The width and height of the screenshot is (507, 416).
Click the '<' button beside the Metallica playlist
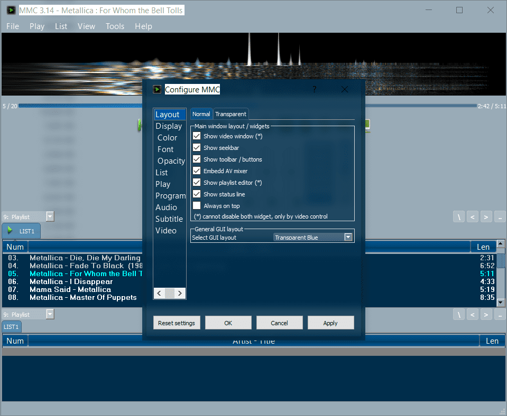(x=473, y=217)
